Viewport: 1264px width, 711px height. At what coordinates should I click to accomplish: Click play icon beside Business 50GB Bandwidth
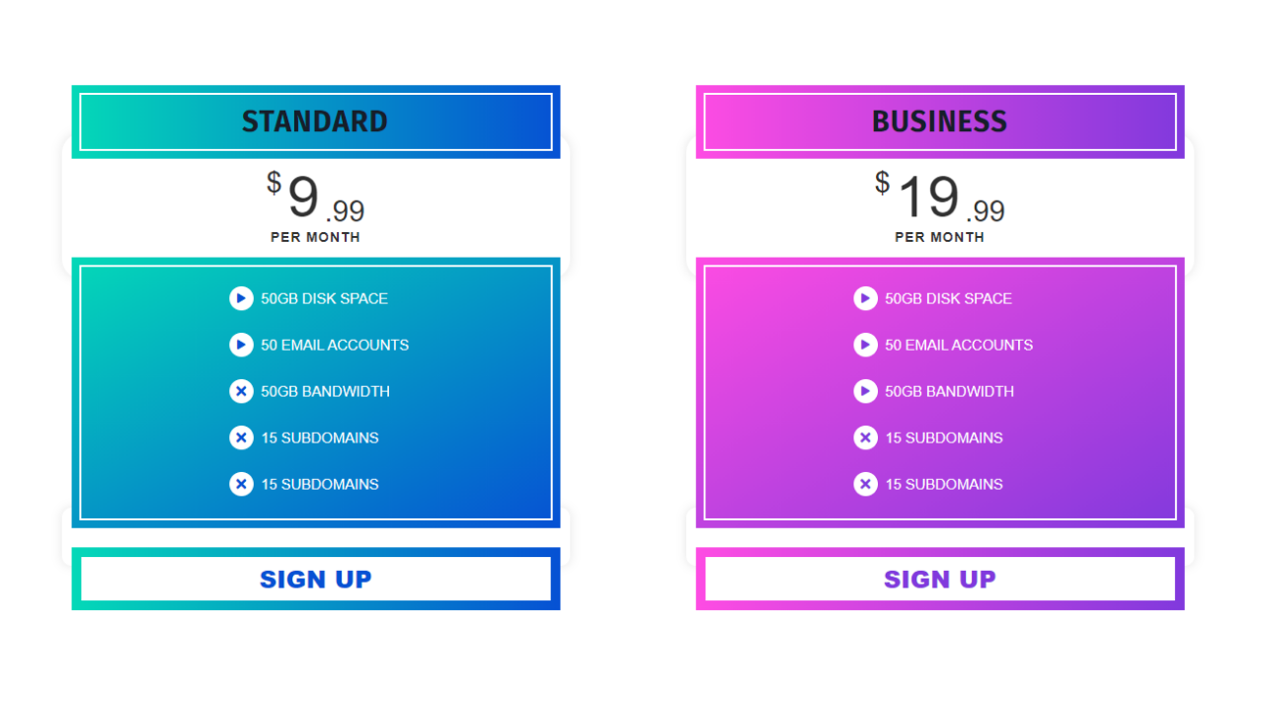click(x=865, y=391)
